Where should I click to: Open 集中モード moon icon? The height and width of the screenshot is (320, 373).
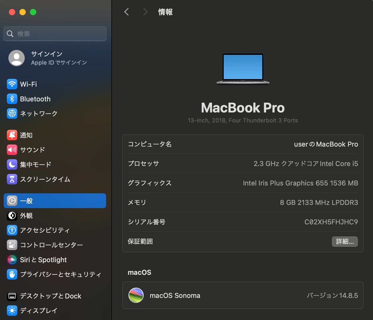click(x=12, y=164)
